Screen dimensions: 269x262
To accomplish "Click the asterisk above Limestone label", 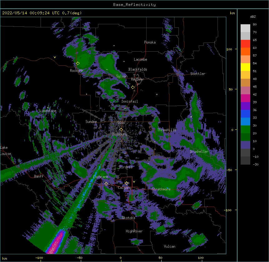I will click(x=48, y=108).
